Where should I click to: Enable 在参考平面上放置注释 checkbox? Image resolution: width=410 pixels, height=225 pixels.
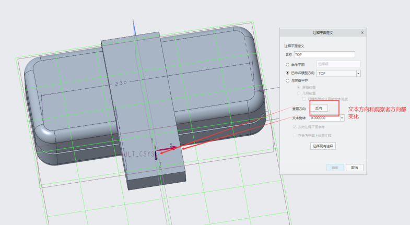(294, 135)
